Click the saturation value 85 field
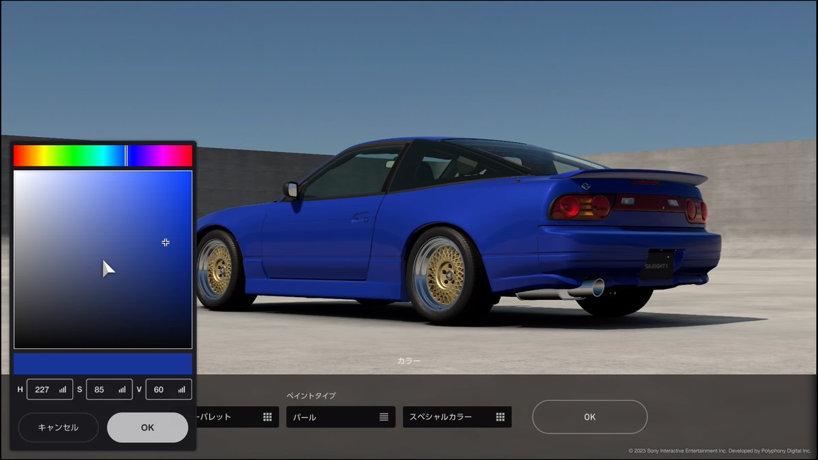This screenshot has height=460, width=818. click(x=109, y=390)
